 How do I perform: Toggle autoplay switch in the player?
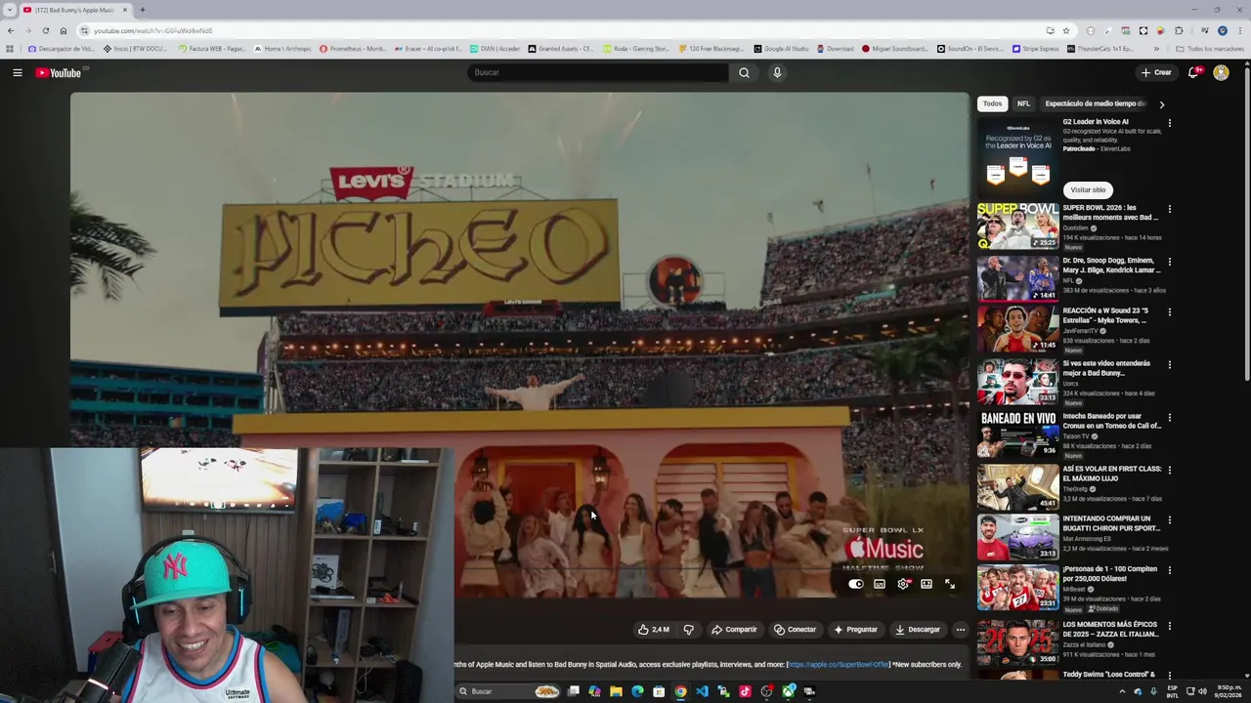856,584
